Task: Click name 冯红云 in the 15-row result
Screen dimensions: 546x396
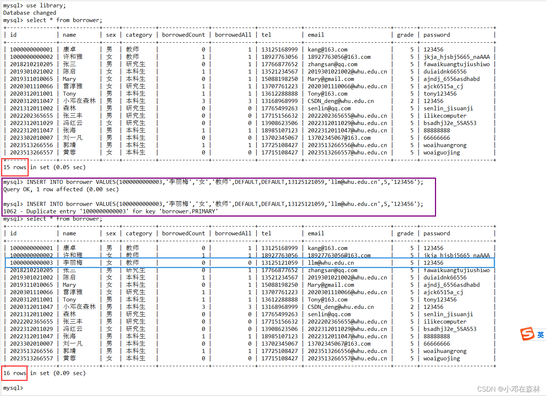Action: coord(73,123)
